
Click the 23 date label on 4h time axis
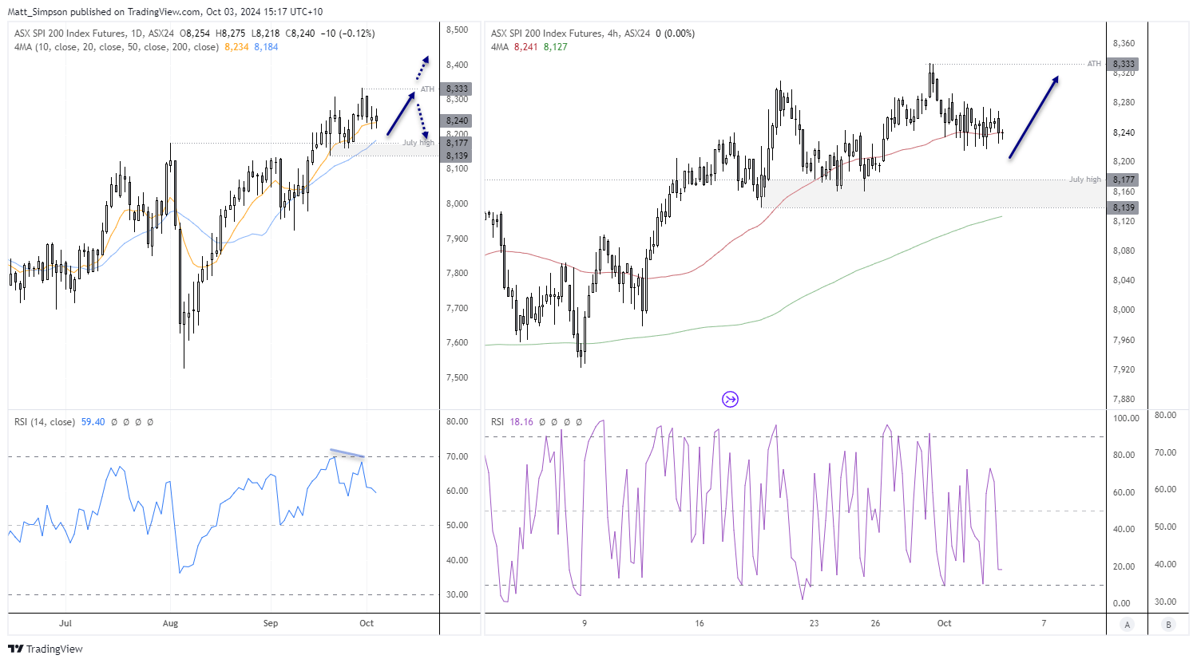point(814,623)
